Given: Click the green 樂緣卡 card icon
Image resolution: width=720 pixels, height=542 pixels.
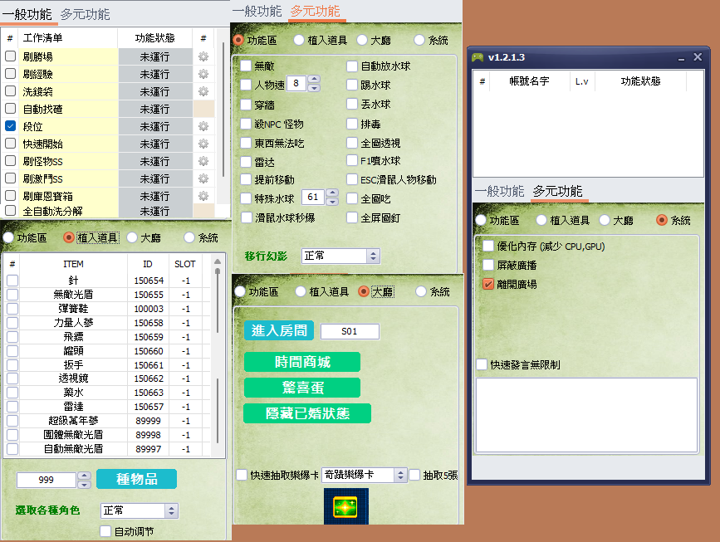Looking at the screenshot, I should [x=345, y=505].
